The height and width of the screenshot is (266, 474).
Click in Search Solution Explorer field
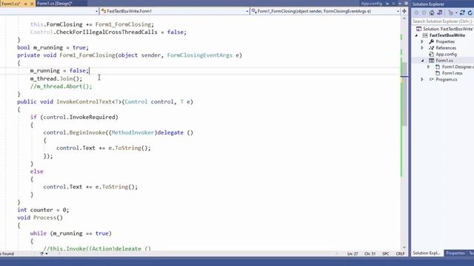coord(443,21)
